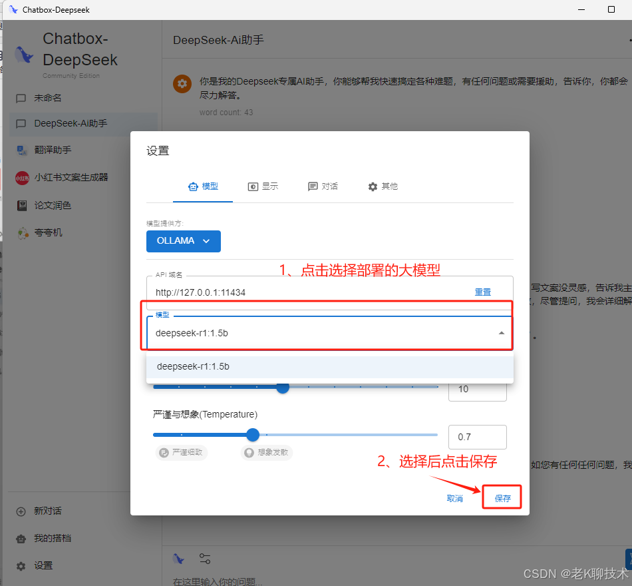Click the plus icon next to 新对话
632x586 pixels.
tap(21, 511)
